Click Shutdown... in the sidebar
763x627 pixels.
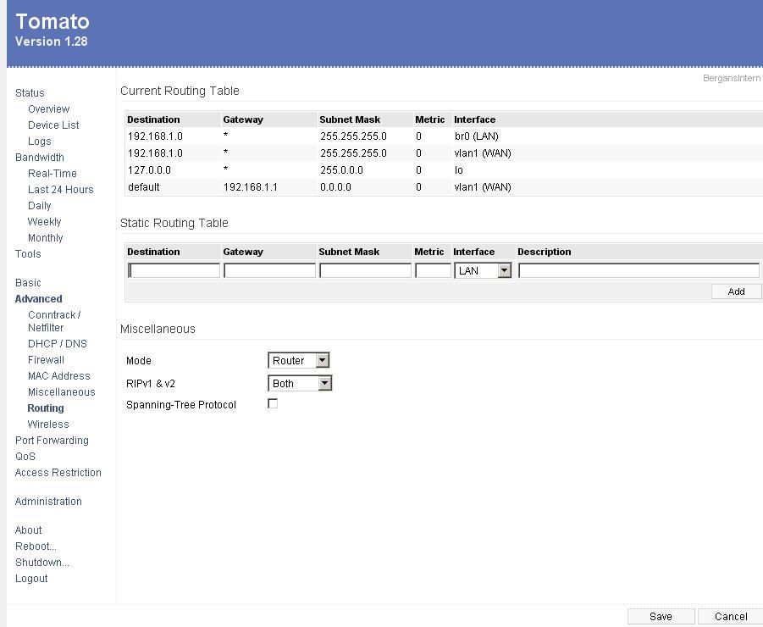41,562
